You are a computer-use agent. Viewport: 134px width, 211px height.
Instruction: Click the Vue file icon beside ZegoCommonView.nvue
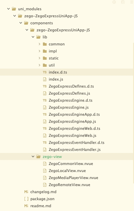pyautogui.click(x=45, y=164)
